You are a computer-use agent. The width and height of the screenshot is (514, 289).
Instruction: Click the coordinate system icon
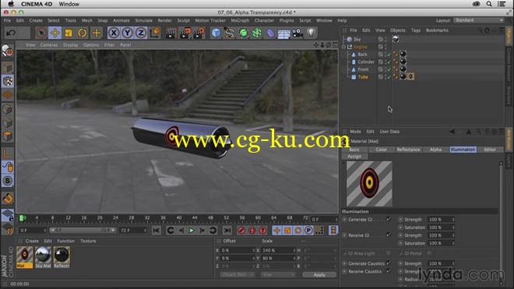[x=155, y=33]
